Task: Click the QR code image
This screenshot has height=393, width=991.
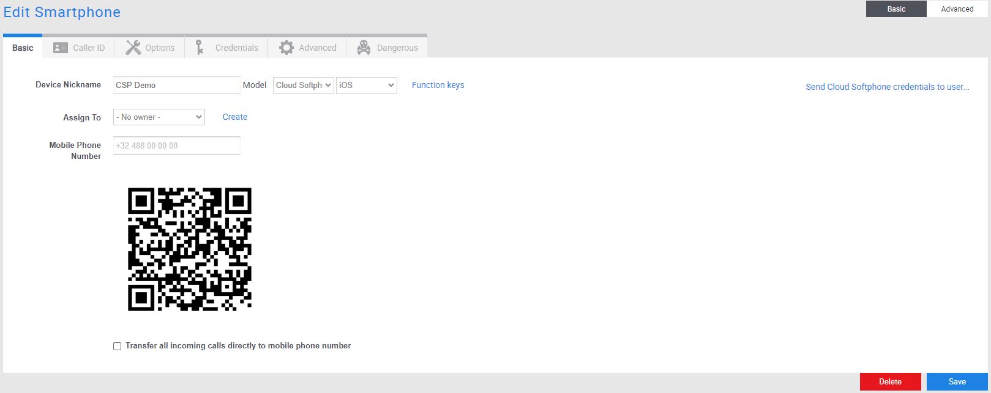Action: pyautogui.click(x=190, y=249)
